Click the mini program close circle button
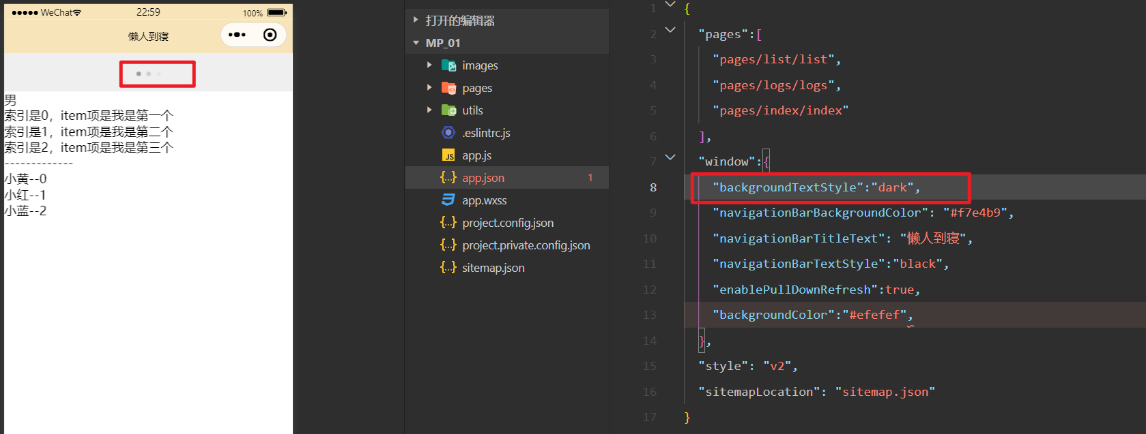The image size is (1146, 434). (270, 35)
